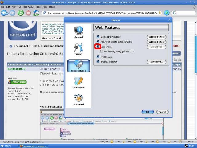Click the Google search engine icon
Image resolution: width=197 pixels, height=148 pixels.
pyautogui.click(x=175, y=13)
